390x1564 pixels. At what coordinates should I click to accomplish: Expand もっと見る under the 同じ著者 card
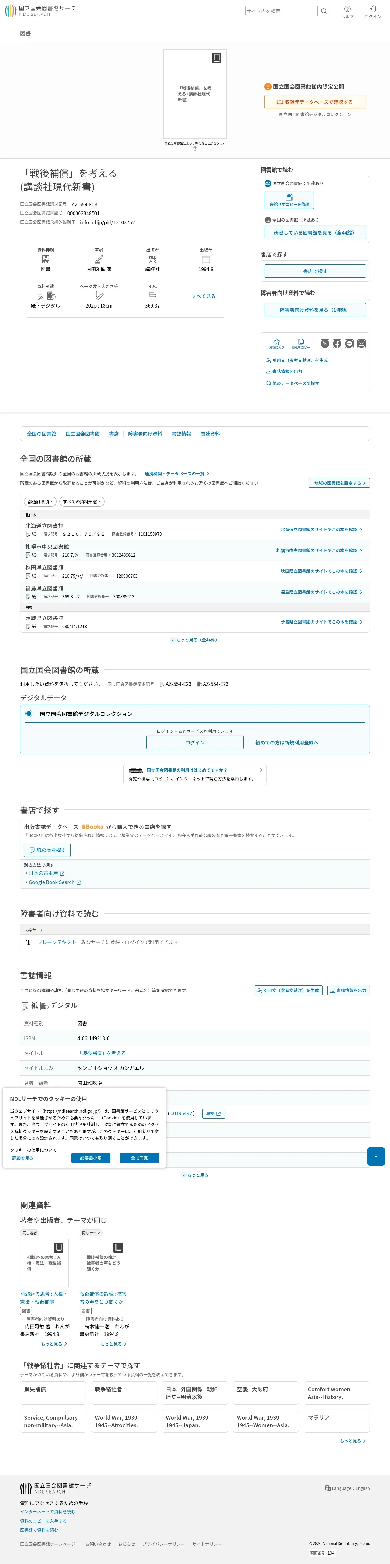click(54, 1344)
